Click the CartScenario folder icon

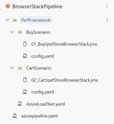[20, 68]
